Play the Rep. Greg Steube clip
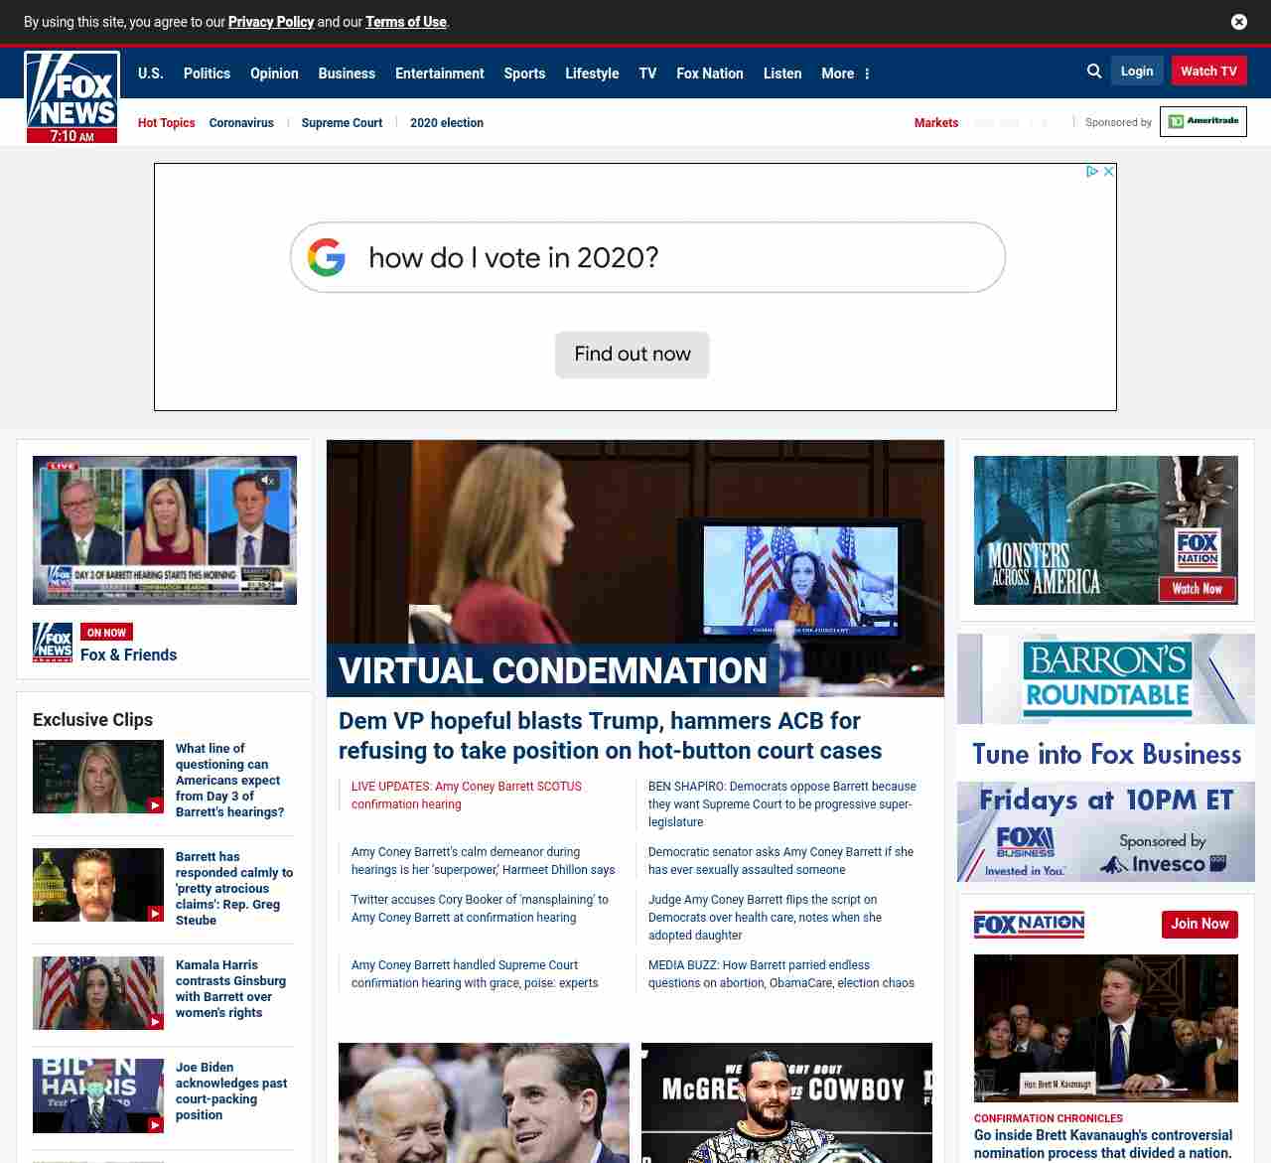 point(98,885)
